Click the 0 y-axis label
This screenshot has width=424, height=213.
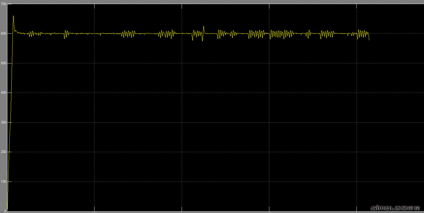coord(5,211)
